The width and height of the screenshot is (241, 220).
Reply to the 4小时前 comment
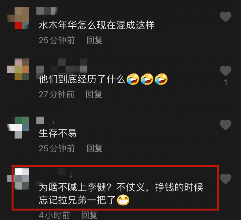[89, 215]
